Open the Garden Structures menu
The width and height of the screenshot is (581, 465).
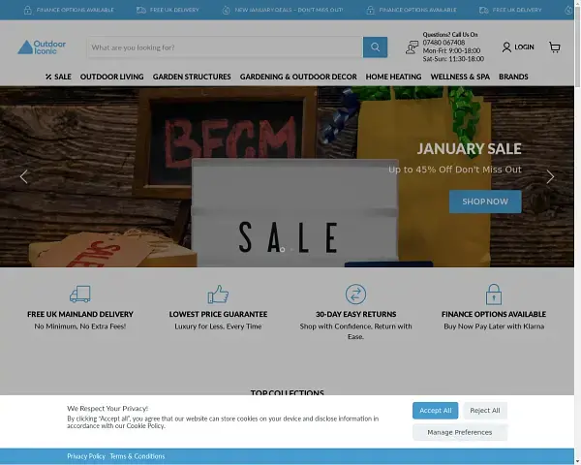click(x=191, y=77)
